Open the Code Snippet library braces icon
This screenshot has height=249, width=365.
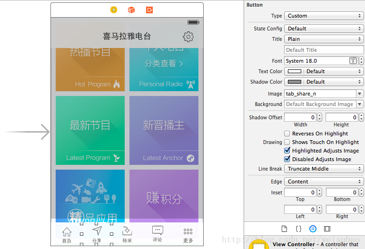pos(298,229)
